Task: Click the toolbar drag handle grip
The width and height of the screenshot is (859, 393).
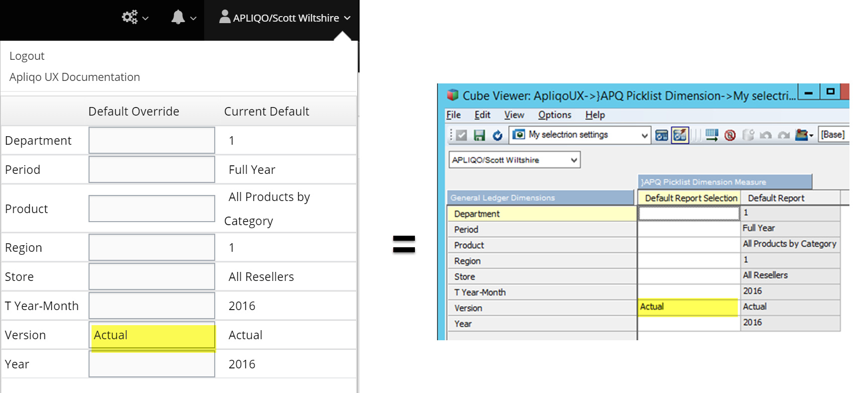Action: tap(451, 135)
